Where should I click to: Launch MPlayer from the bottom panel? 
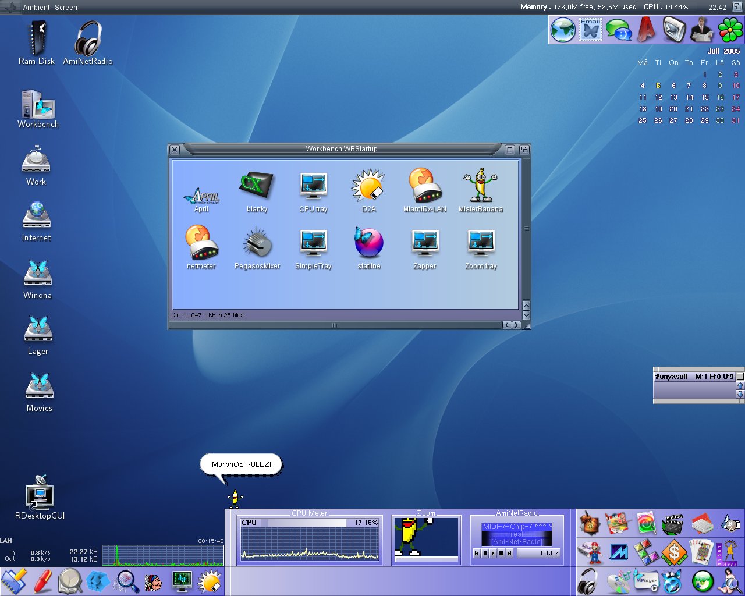[646, 581]
